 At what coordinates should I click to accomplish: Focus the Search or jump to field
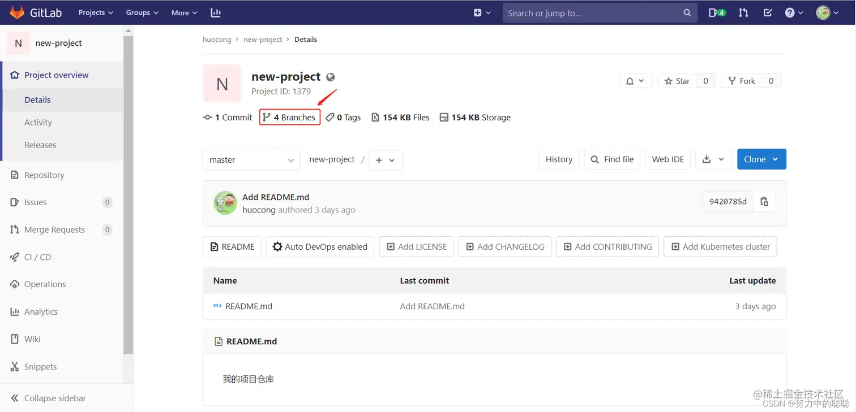tap(599, 12)
